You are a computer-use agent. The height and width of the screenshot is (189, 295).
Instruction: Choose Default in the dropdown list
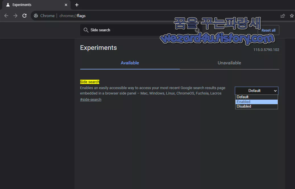(x=256, y=97)
